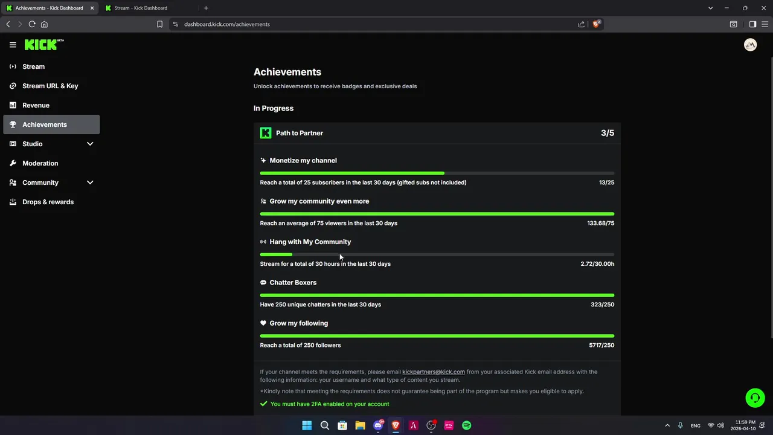773x435 pixels.
Task: Click the Brave Shields lion icon in the address bar
Action: point(597,24)
